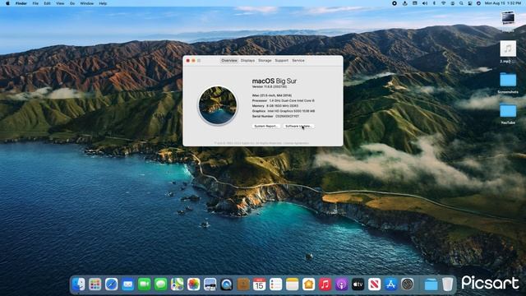Screen dimensions: 526x296
Task: Open the Wi-Fi menu bar icon
Action: pos(443,3)
